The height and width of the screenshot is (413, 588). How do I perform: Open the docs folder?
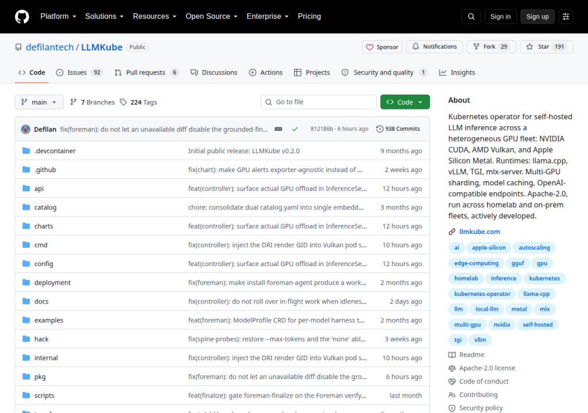[x=41, y=301]
